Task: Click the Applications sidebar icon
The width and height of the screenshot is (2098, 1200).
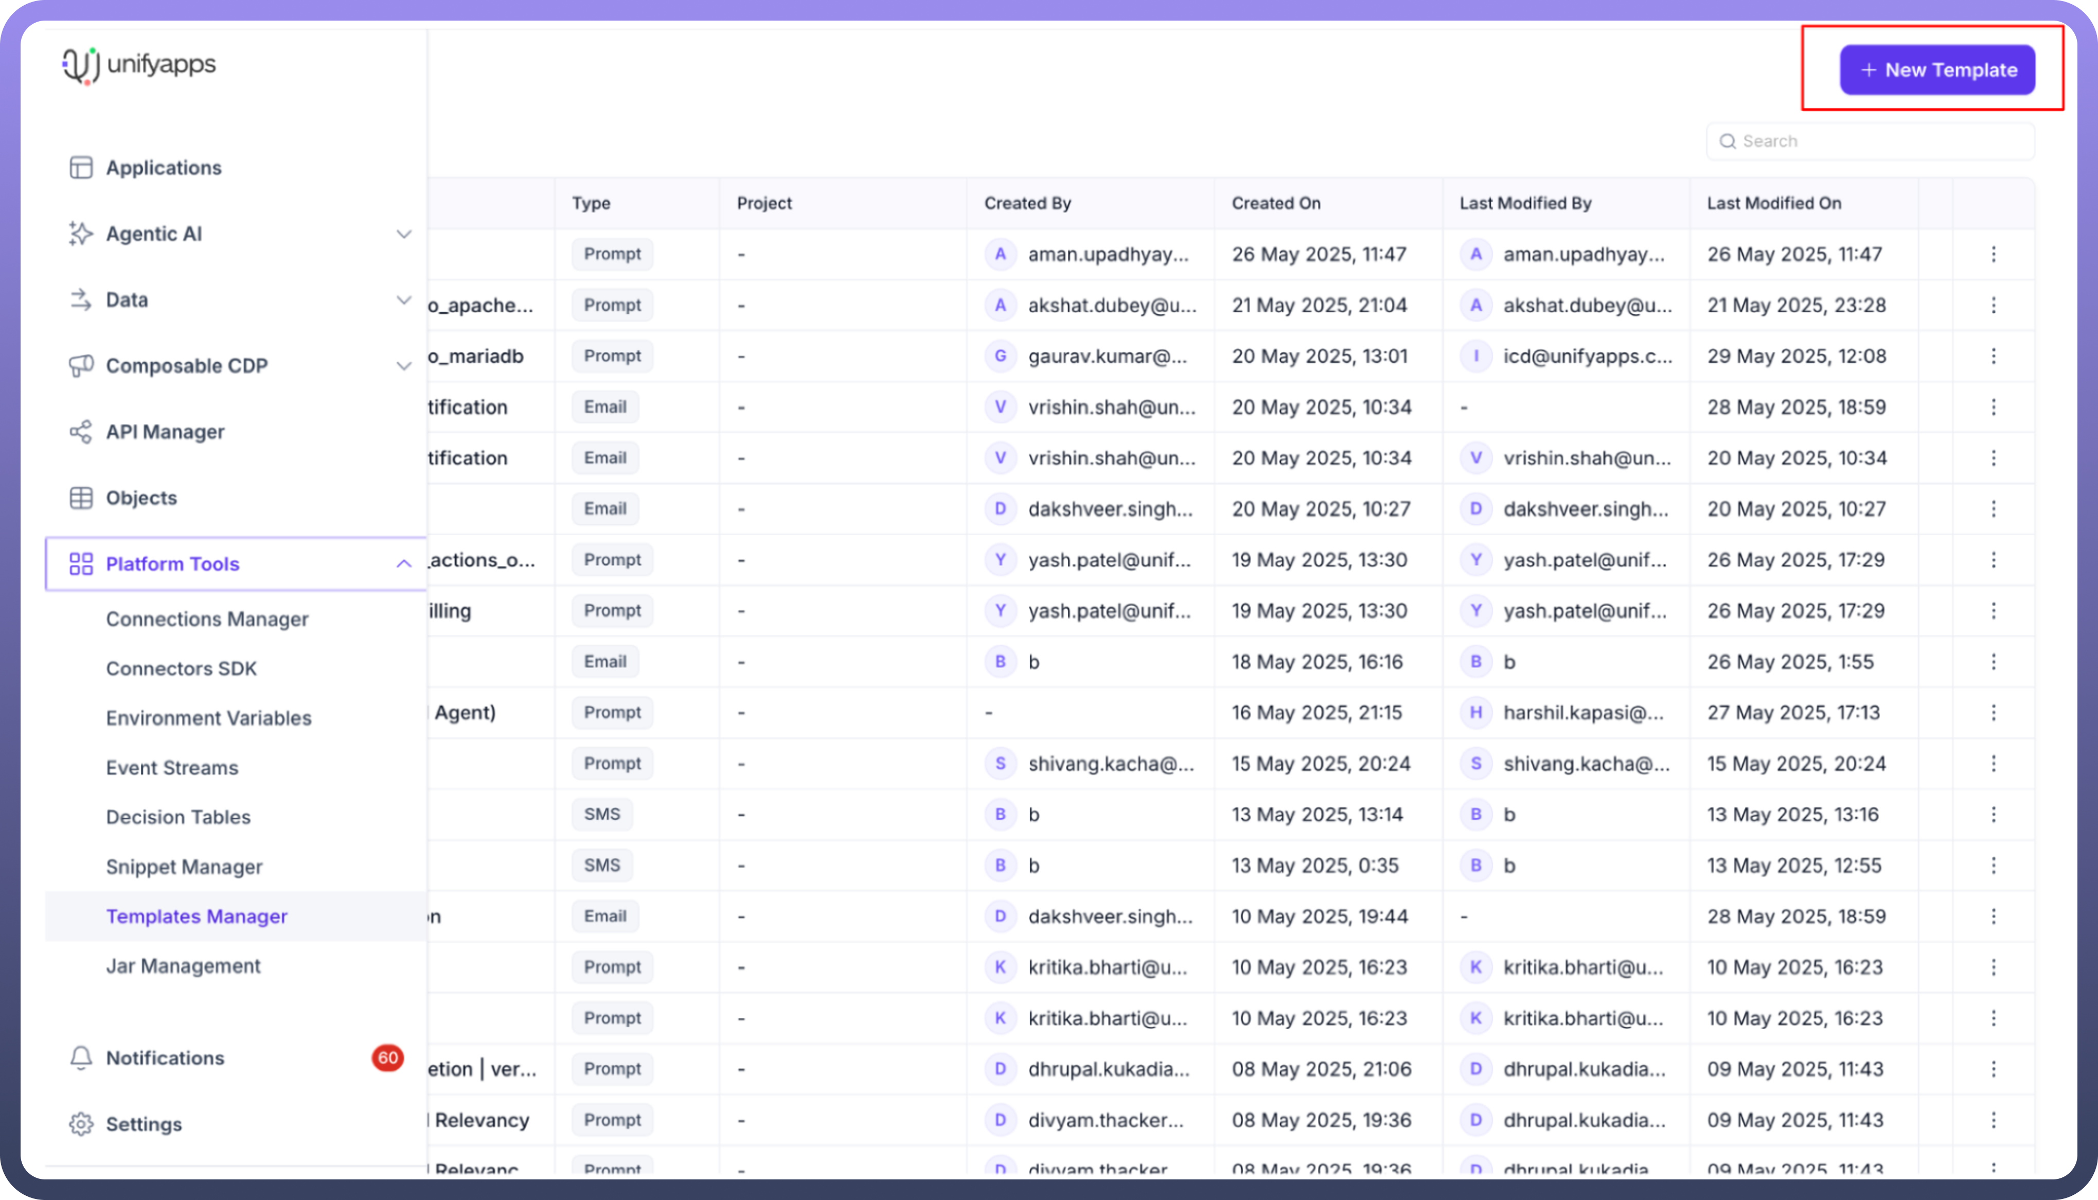Action: coord(81,167)
